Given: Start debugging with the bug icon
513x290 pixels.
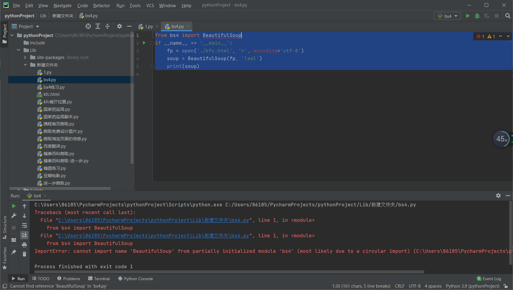Looking at the screenshot, I should [x=477, y=16].
